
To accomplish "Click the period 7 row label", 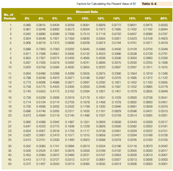I will pyautogui.click(x=10, y=54).
